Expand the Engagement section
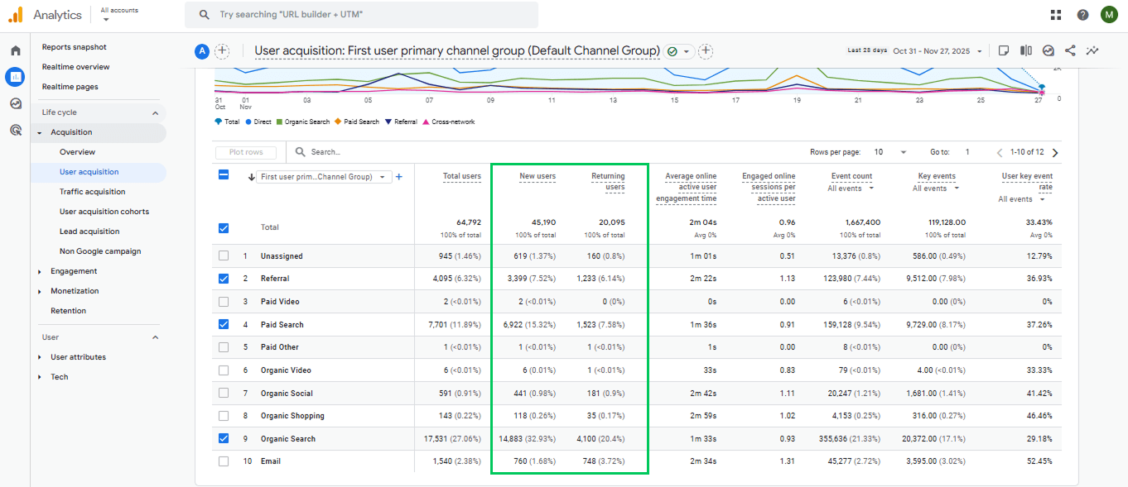Screen dimensions: 1128x487 (x=73, y=271)
